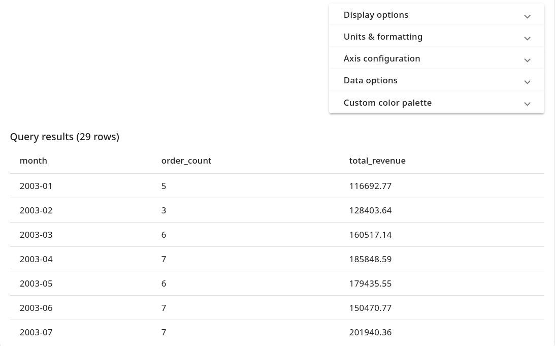
Task: Expand Custom color palette by its title
Action: (387, 103)
